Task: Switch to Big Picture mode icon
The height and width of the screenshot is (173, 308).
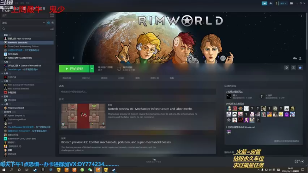Action: [x=291, y=3]
